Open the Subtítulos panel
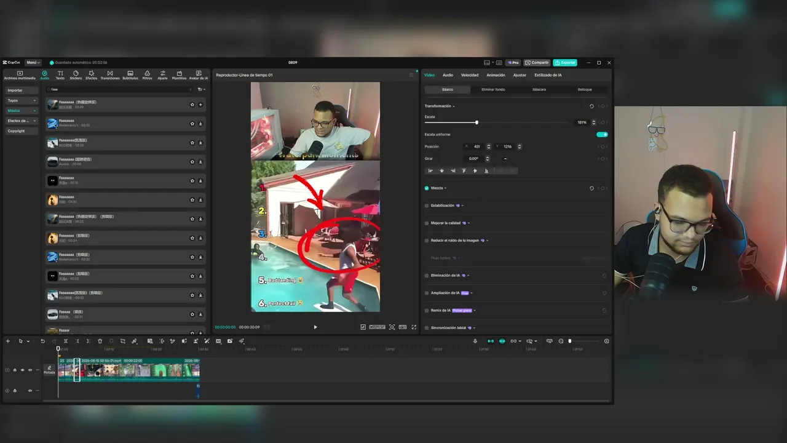787x443 pixels. pyautogui.click(x=130, y=75)
